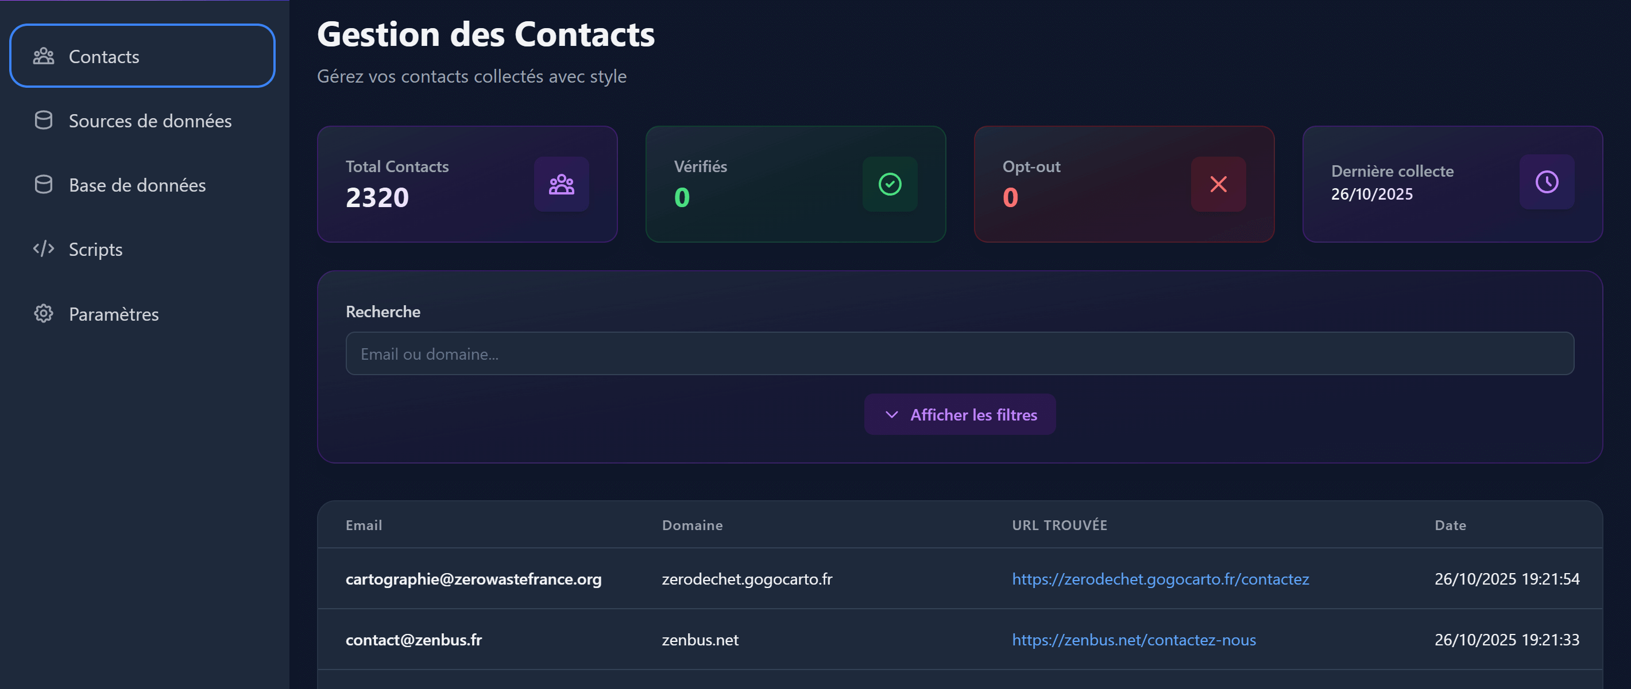Click the chevron beside Afficher les filtres
Screen dimensions: 1631x689
coord(891,415)
